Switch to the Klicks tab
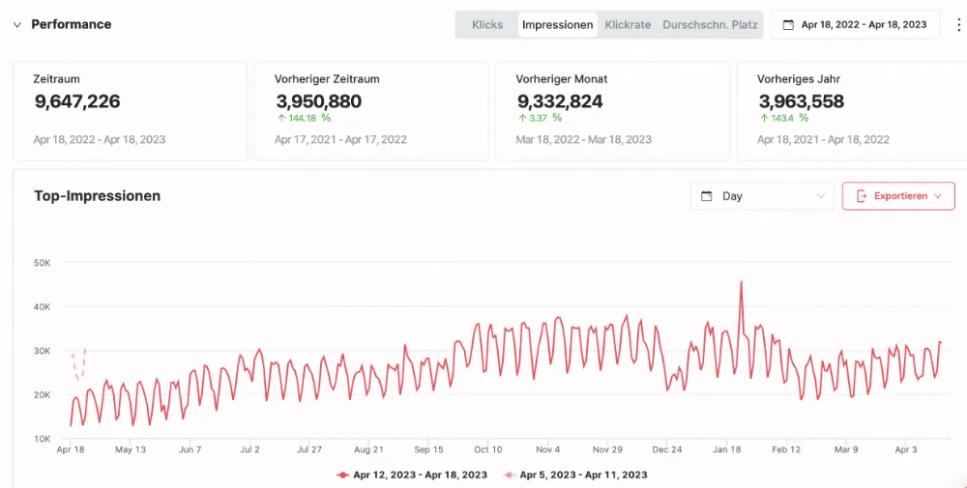 [487, 25]
